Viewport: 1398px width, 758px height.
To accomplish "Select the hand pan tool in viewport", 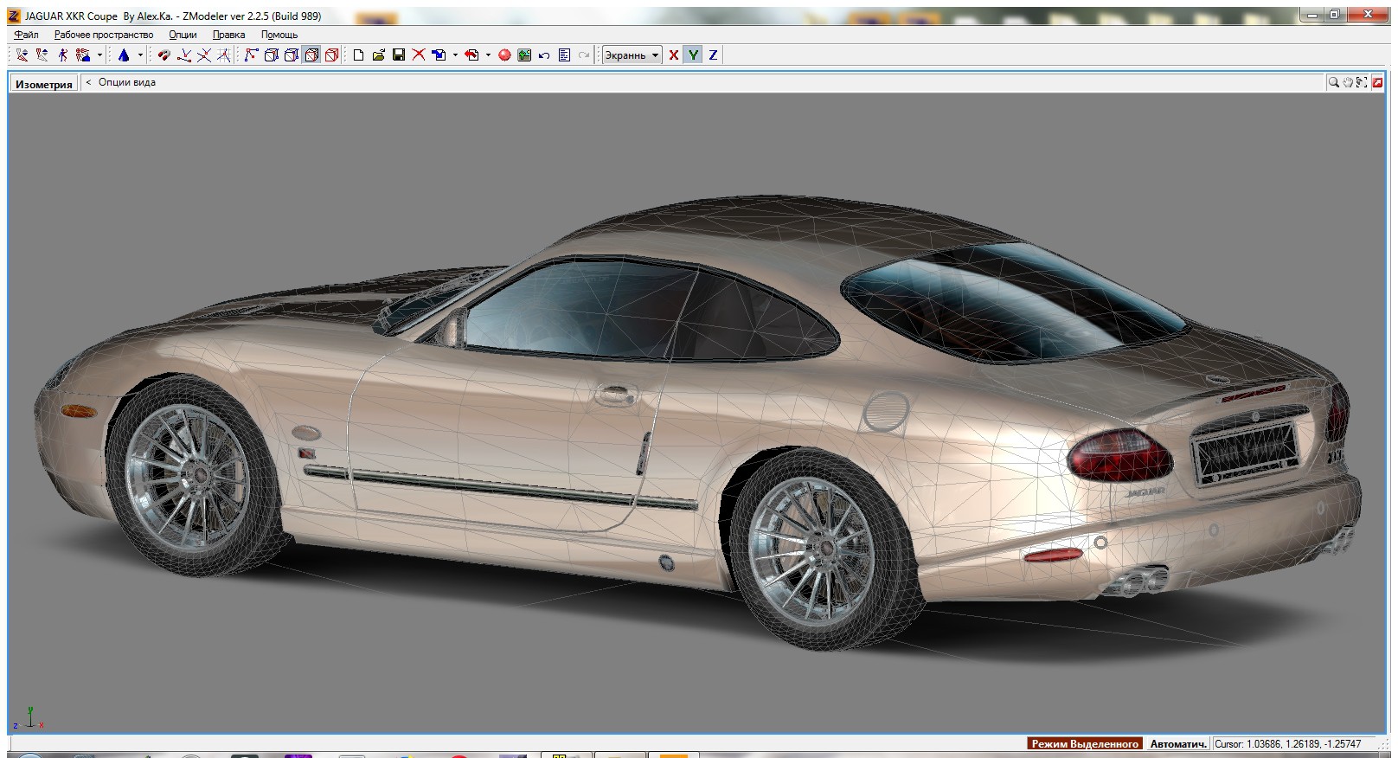I will pos(1347,82).
